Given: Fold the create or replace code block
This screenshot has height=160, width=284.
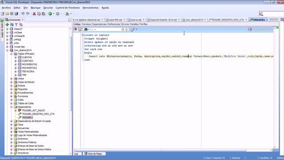Looking at the screenshot, I should coord(83,35).
